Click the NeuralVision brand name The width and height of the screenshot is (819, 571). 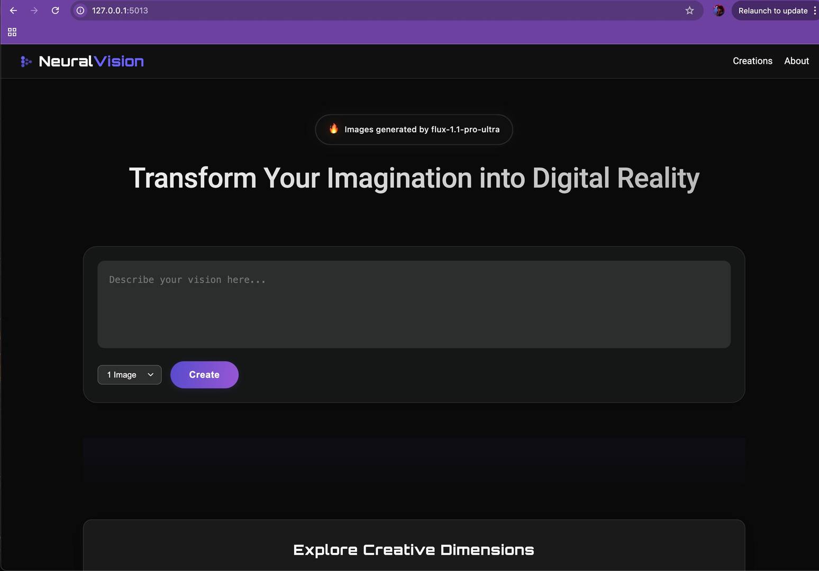(91, 61)
